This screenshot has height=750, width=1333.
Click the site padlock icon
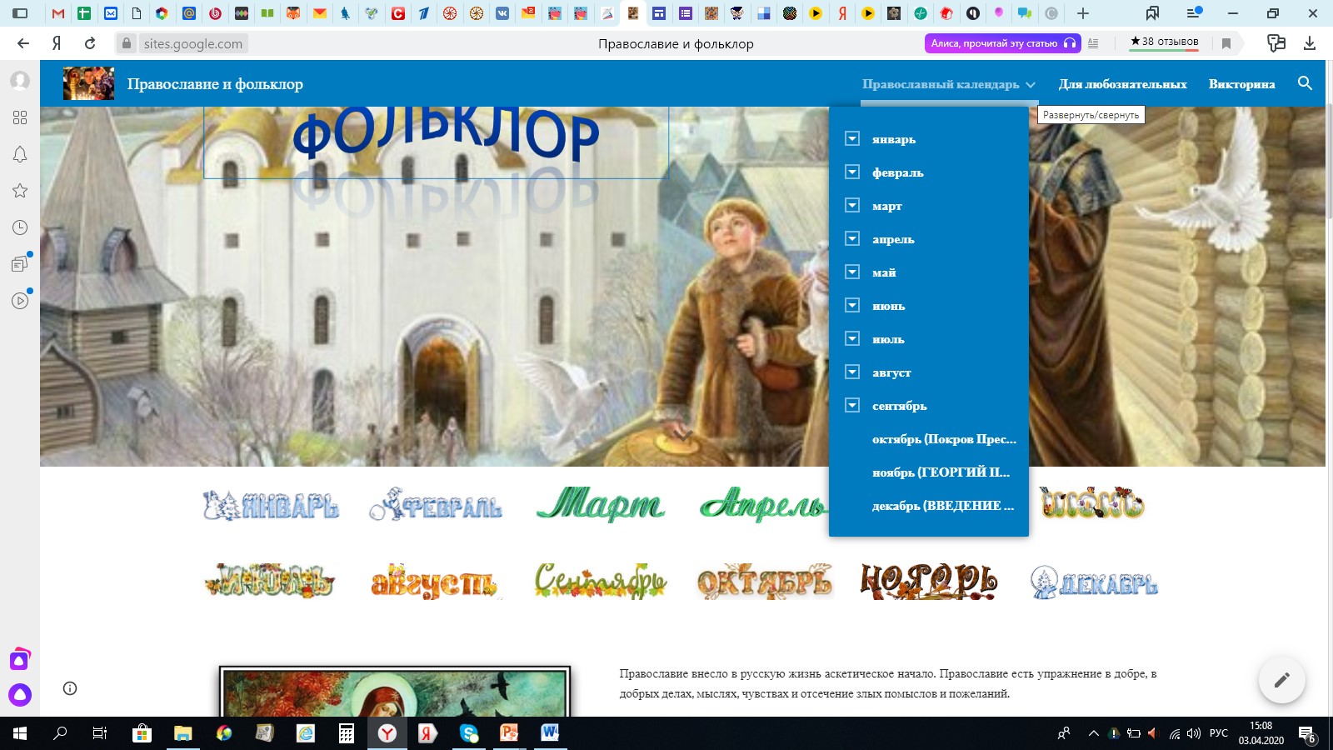pyautogui.click(x=127, y=43)
